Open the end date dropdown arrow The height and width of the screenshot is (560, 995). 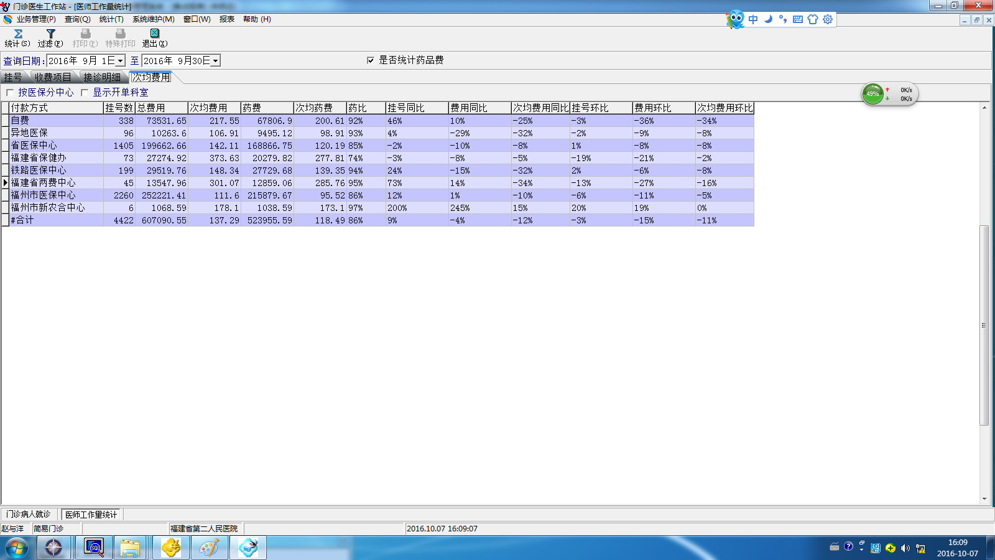pos(216,61)
